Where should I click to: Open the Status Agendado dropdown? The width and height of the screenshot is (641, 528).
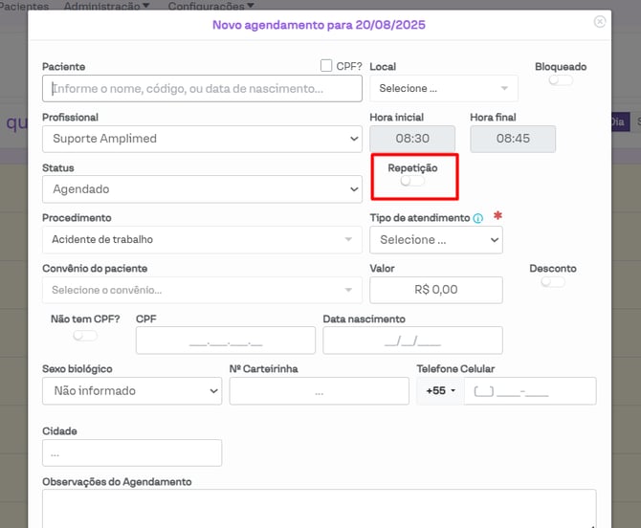(202, 189)
